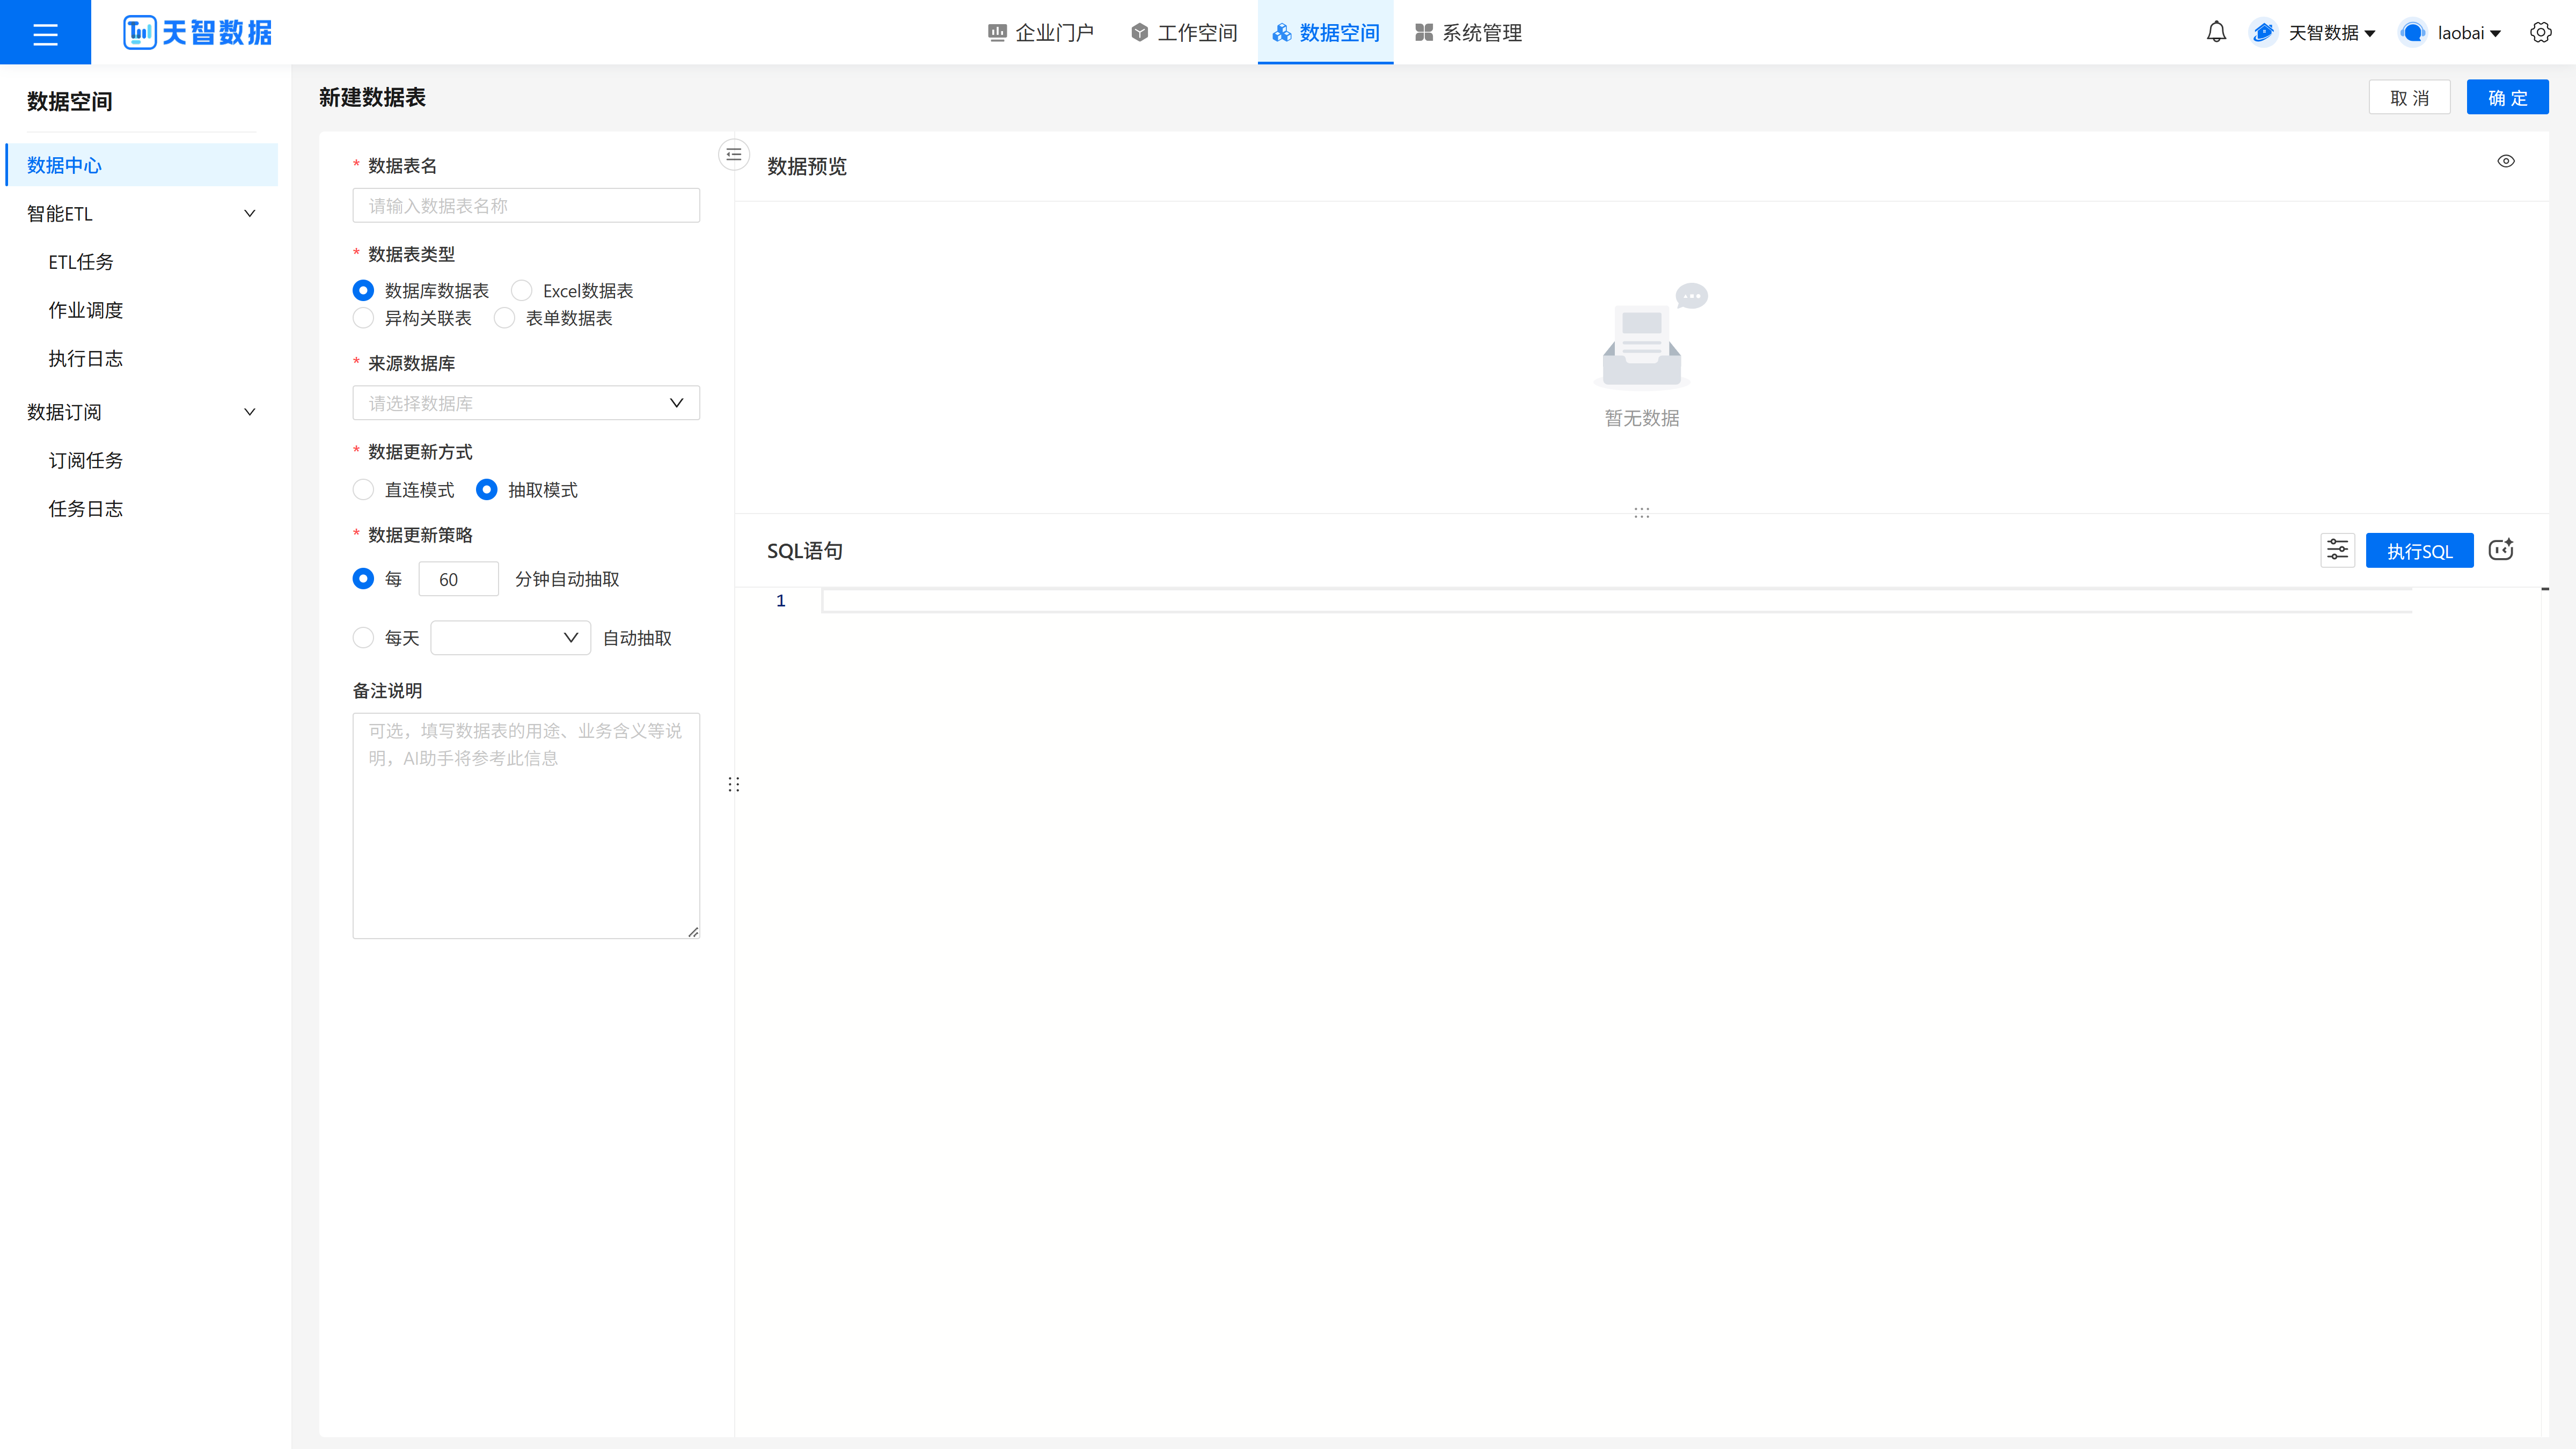
Task: Focus the 备注说明 textarea
Action: [x=526, y=826]
